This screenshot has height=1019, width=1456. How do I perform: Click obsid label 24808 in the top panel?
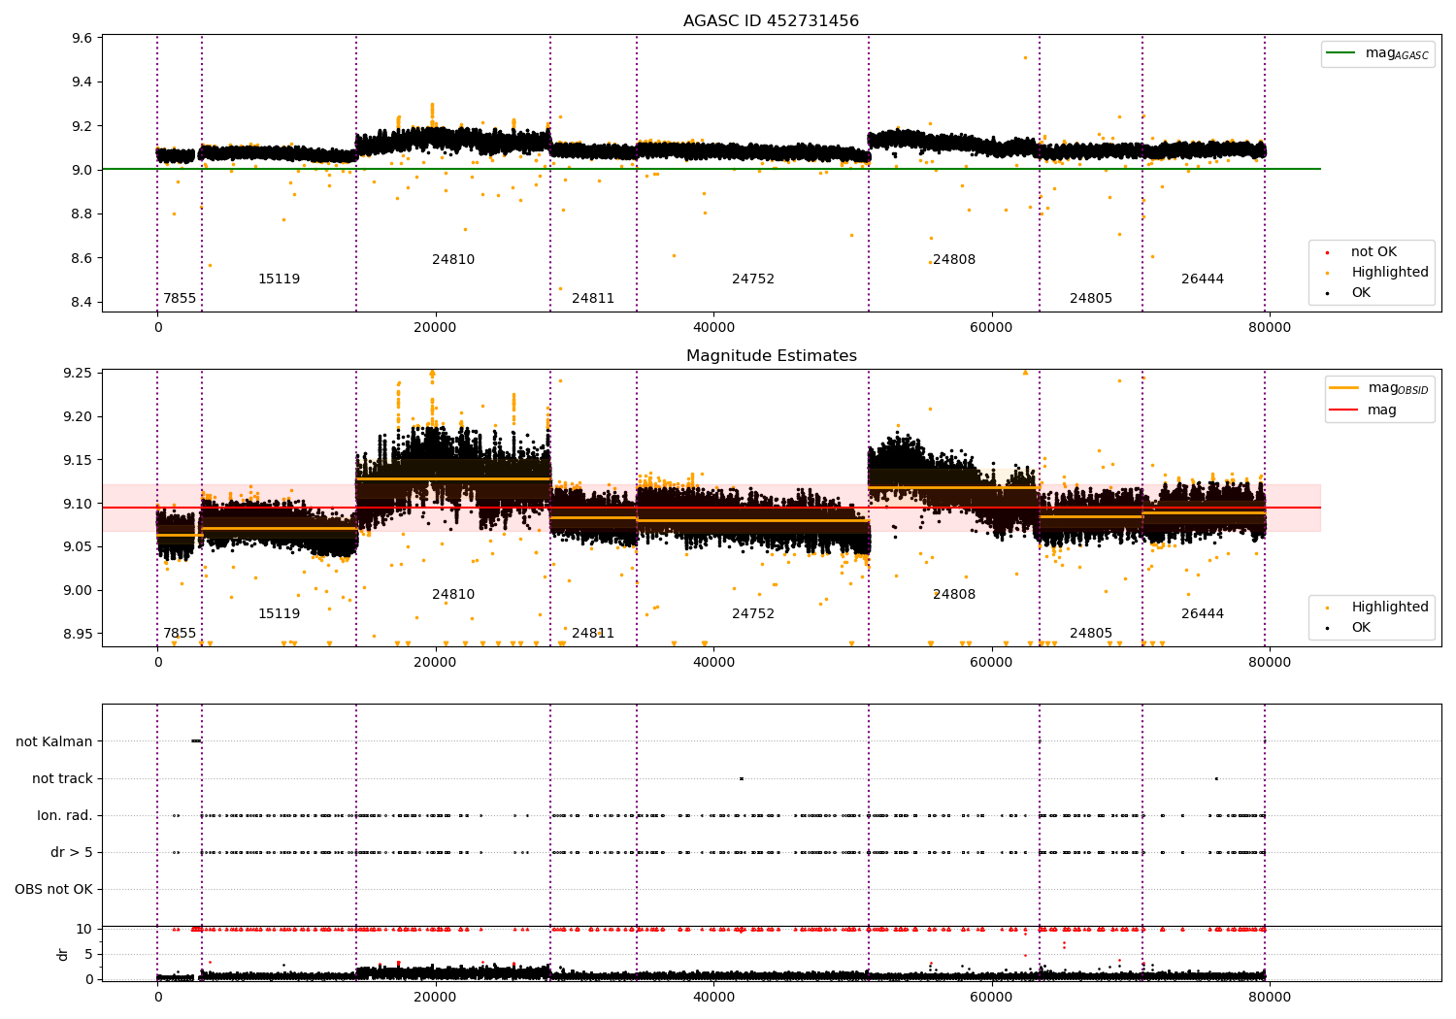954,260
